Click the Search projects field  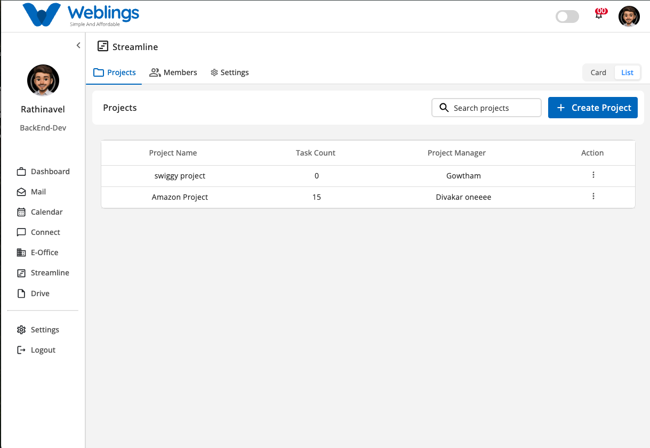point(486,108)
